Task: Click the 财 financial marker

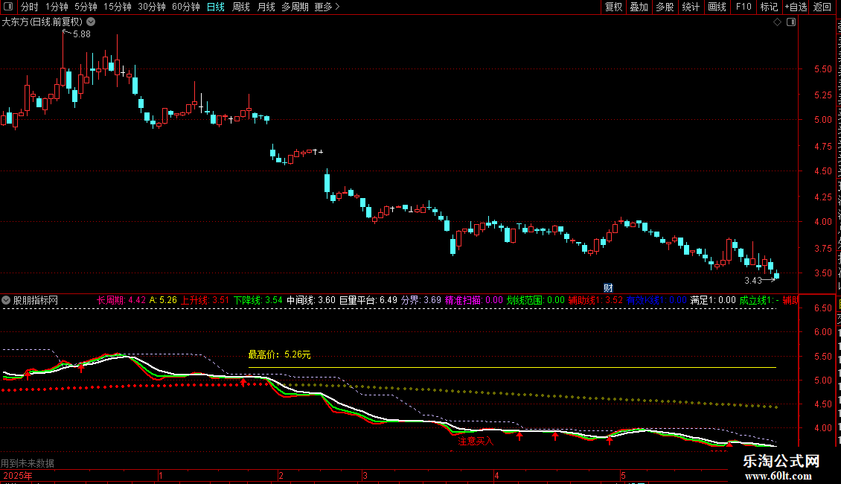Action: pos(608,288)
